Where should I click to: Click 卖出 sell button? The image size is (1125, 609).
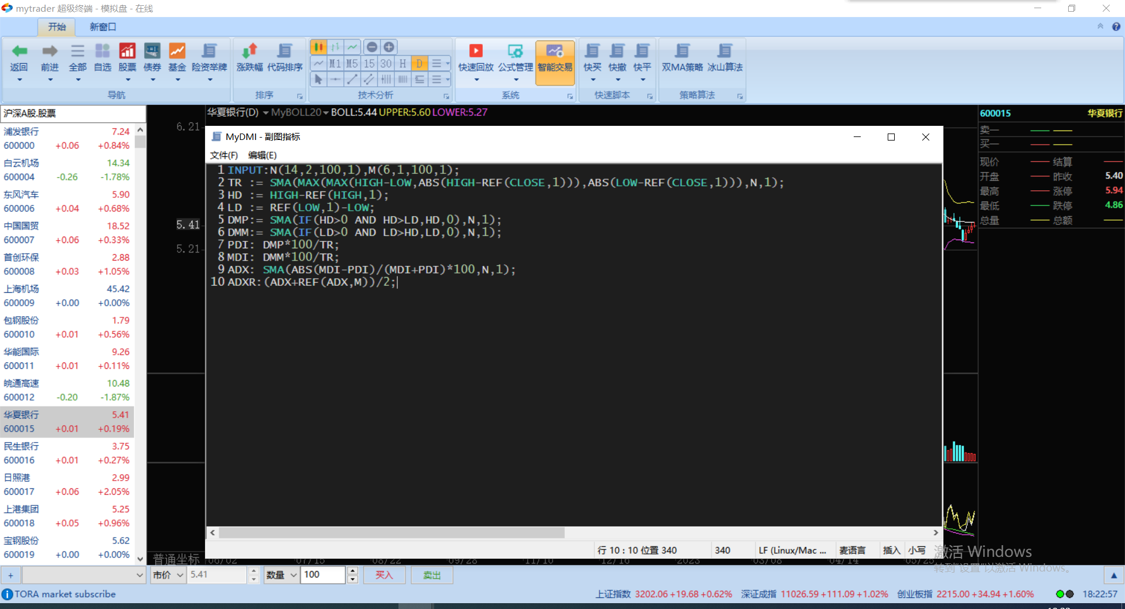coord(432,575)
